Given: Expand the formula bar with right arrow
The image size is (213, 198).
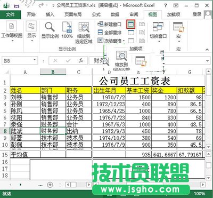Looking at the screenshot, I should click(208, 61).
